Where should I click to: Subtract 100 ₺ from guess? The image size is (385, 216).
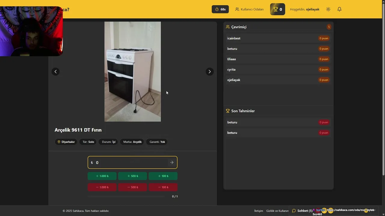click(163, 187)
